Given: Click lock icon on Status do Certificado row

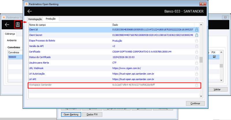Looking at the screenshot, I should pos(197,57).
